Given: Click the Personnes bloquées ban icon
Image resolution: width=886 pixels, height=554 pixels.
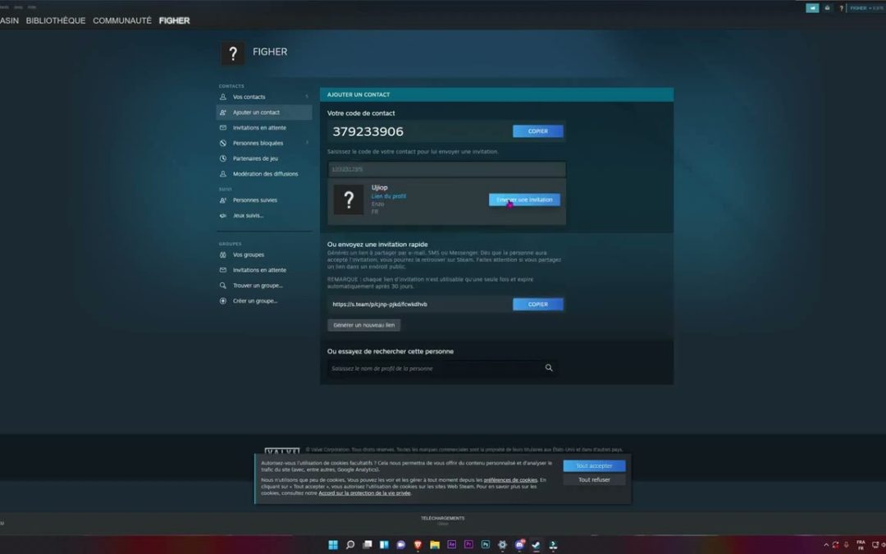Looking at the screenshot, I should tap(222, 143).
